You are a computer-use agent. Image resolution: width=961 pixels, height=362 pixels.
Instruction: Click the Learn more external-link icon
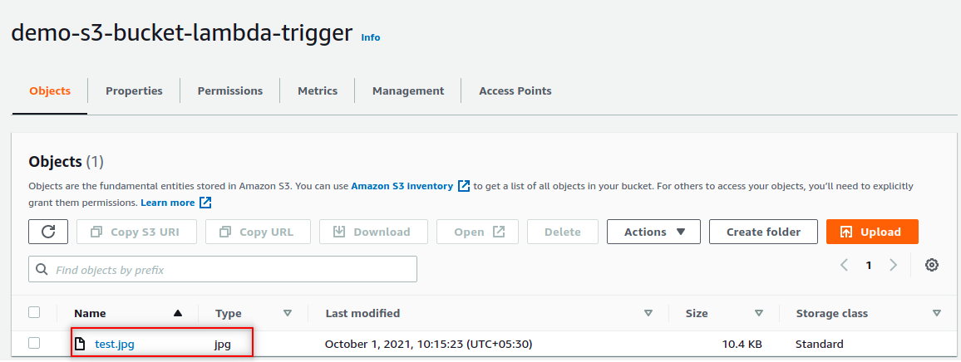pyautogui.click(x=205, y=203)
